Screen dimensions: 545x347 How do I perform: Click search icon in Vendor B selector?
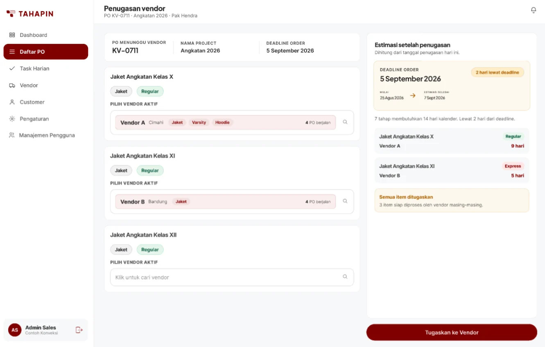pyautogui.click(x=345, y=201)
